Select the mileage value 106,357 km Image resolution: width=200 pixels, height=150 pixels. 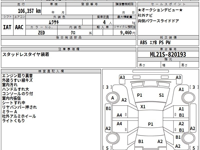tap(29, 11)
